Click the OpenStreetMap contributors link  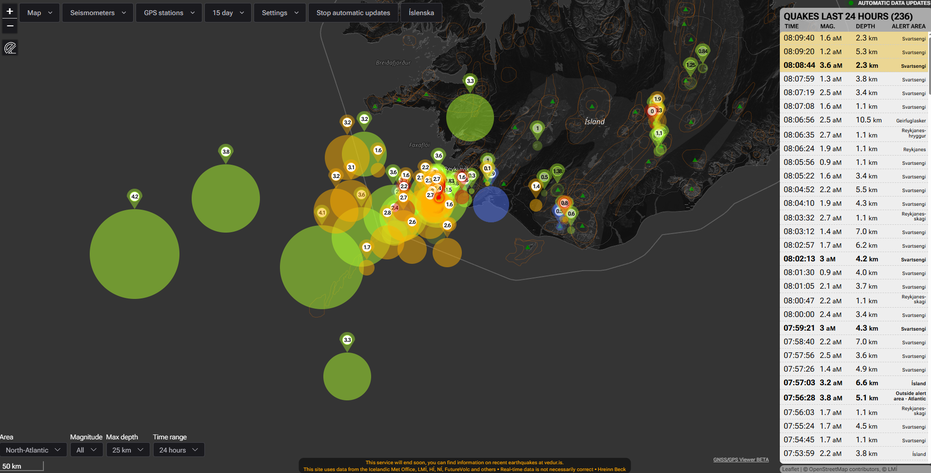tap(844, 470)
